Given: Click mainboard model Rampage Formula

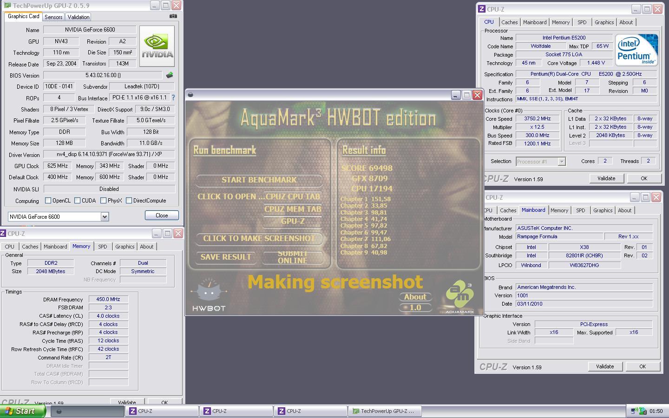Looking at the screenshot, I should pyautogui.click(x=559, y=236).
